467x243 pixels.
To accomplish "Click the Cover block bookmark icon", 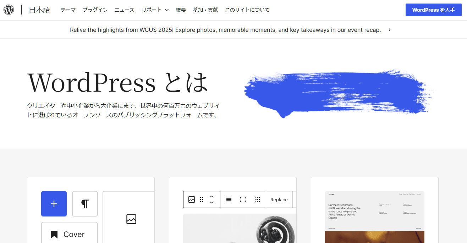I will [x=54, y=235].
